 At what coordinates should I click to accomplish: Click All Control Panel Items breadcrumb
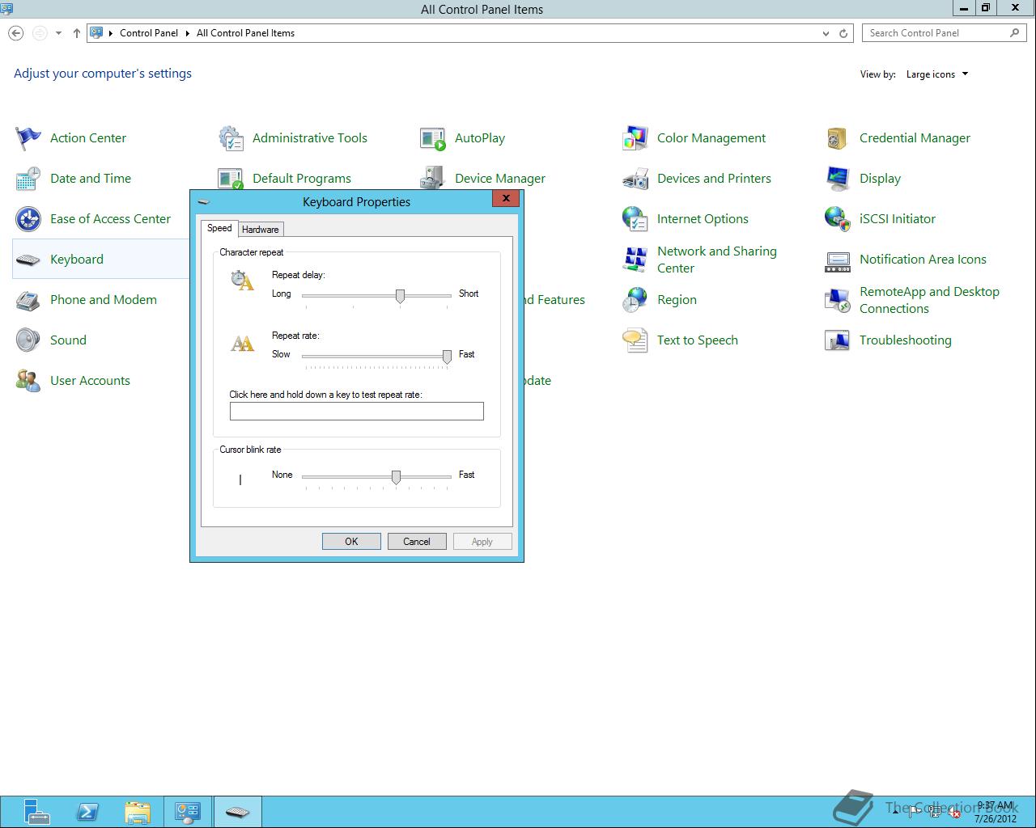pos(245,33)
